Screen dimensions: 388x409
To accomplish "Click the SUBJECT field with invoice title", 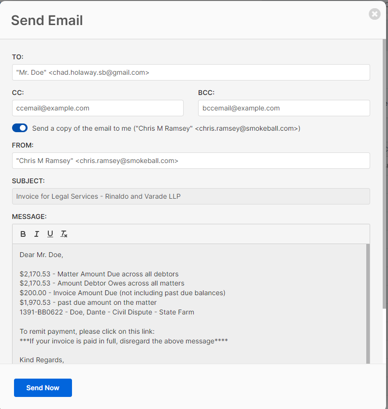I will click(x=191, y=196).
